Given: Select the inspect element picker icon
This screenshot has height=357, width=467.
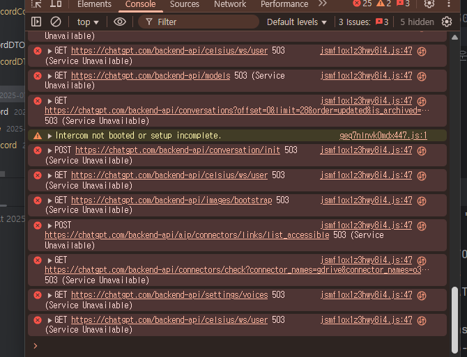Looking at the screenshot, I should point(36,4).
